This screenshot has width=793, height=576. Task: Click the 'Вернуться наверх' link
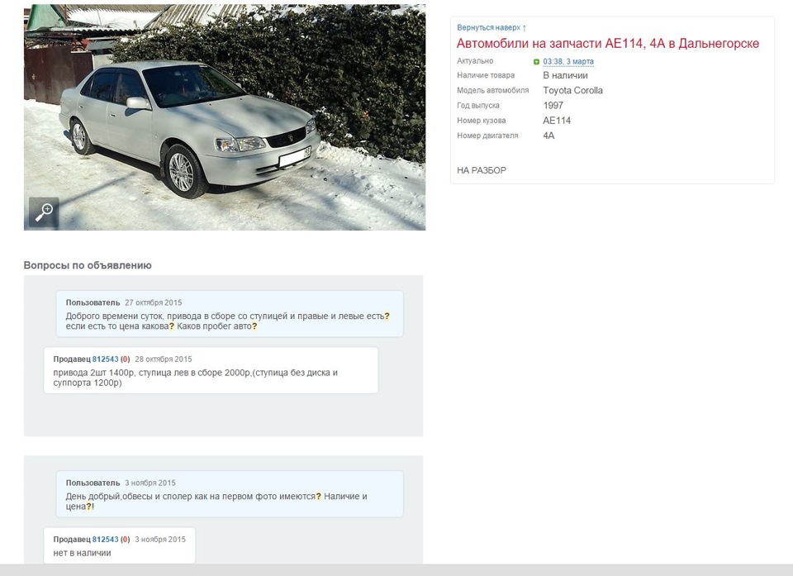(488, 27)
